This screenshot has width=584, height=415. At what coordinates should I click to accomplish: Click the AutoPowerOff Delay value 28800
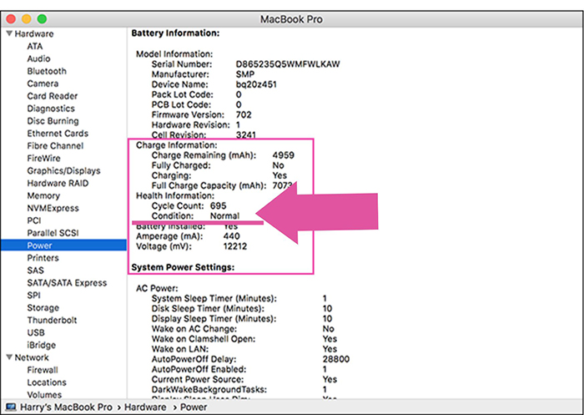point(336,359)
